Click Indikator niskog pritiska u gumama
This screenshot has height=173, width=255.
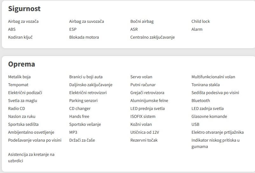coord(215,144)
